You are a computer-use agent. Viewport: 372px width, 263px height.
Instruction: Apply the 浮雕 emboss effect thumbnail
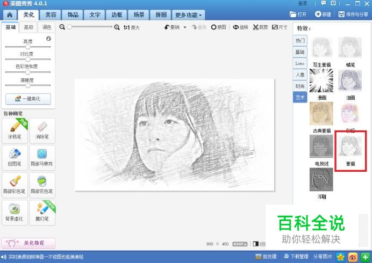[321, 179]
